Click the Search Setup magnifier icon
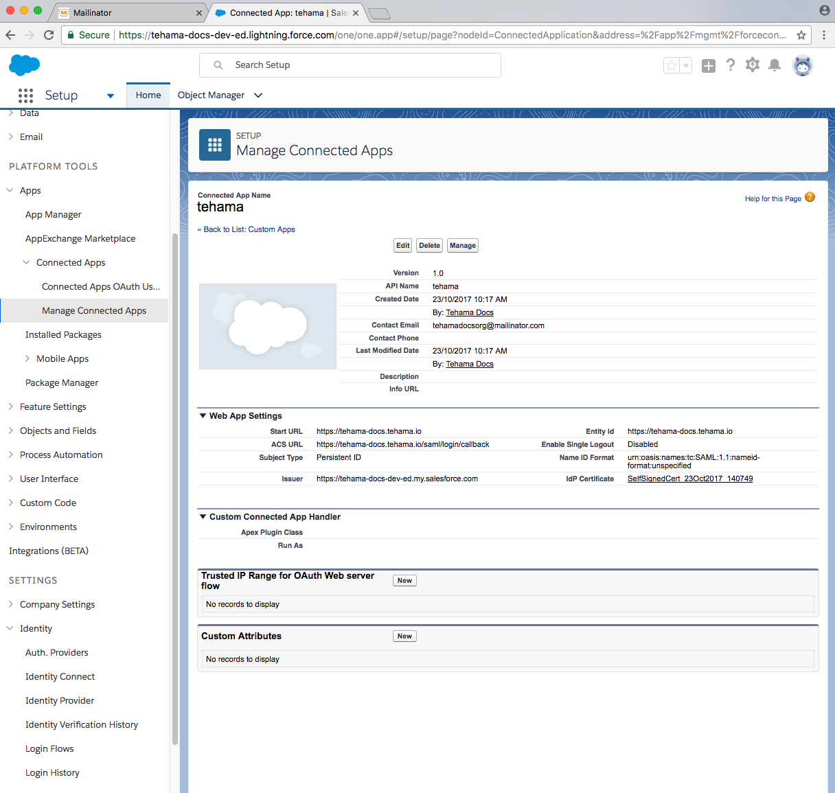Viewport: 835px width, 793px height. [218, 65]
